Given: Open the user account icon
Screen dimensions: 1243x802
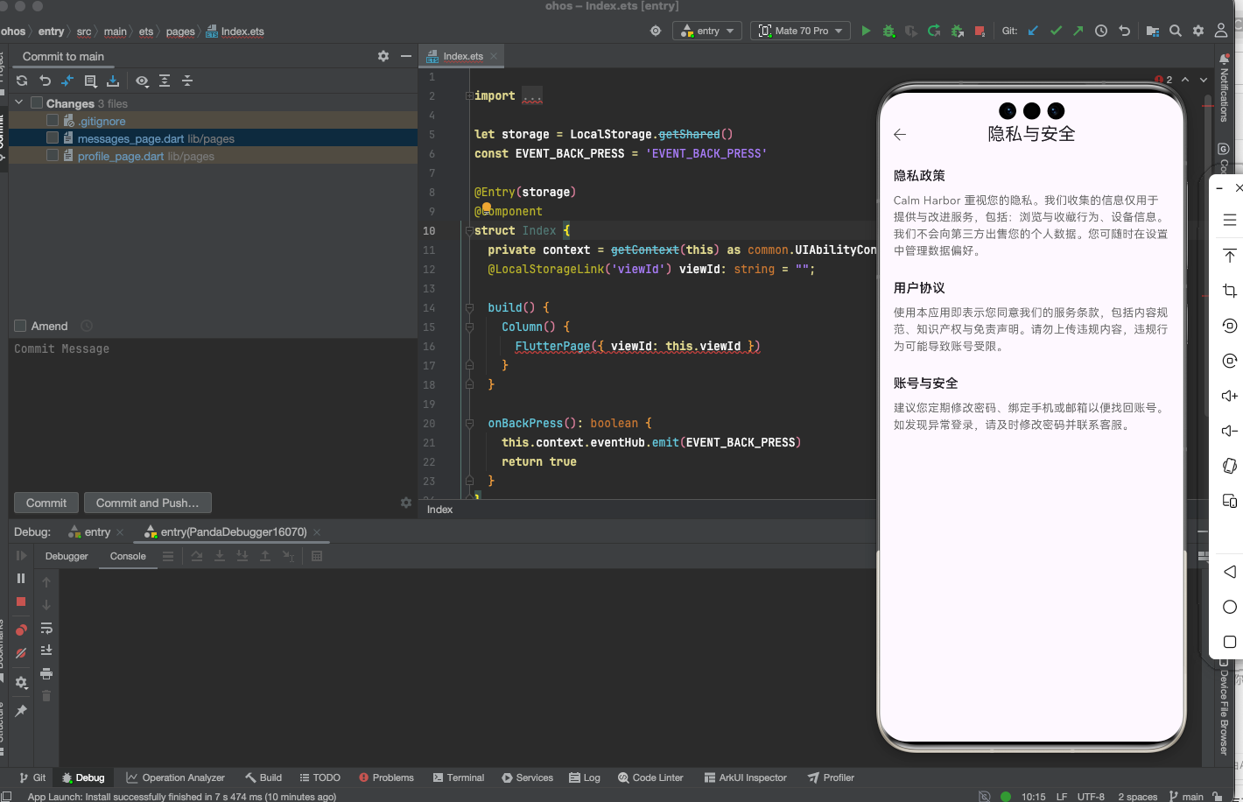Looking at the screenshot, I should point(1221,31).
